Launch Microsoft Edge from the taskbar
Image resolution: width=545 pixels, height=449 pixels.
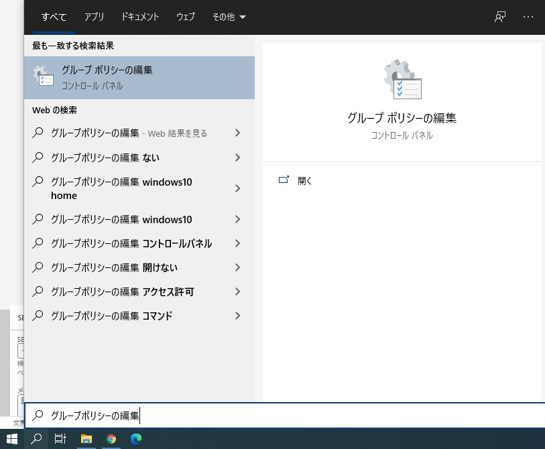click(136, 439)
